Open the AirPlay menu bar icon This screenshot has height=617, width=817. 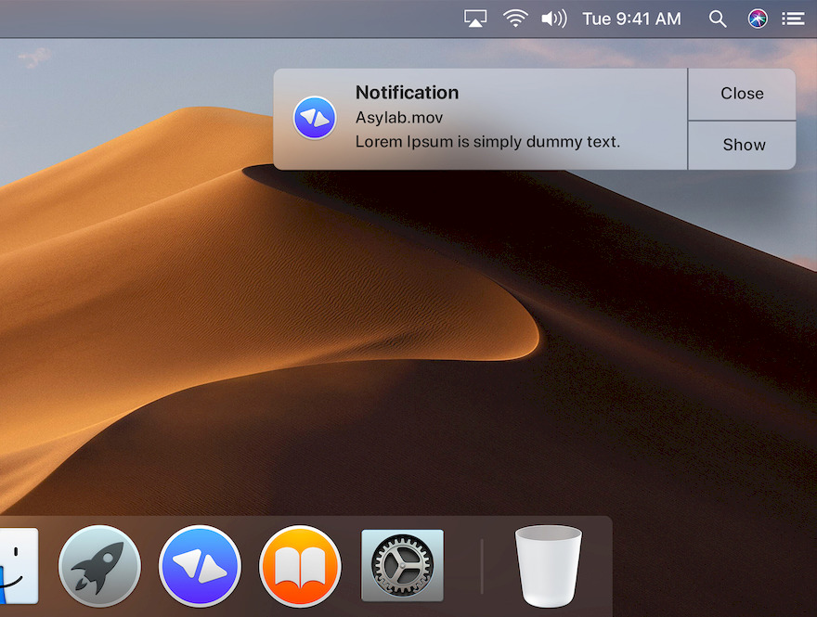click(x=474, y=19)
